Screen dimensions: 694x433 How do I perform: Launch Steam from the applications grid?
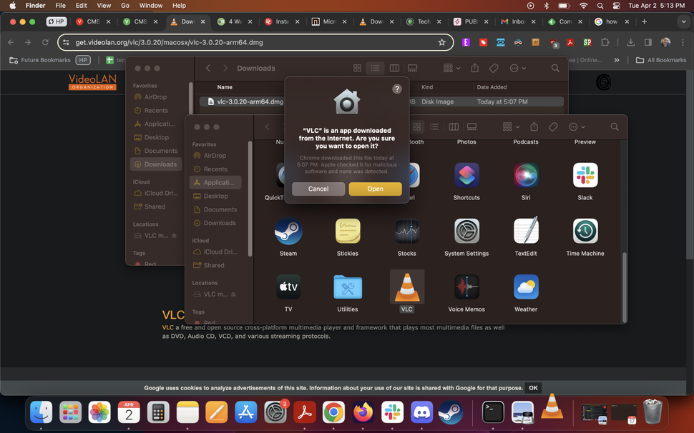pyautogui.click(x=288, y=231)
